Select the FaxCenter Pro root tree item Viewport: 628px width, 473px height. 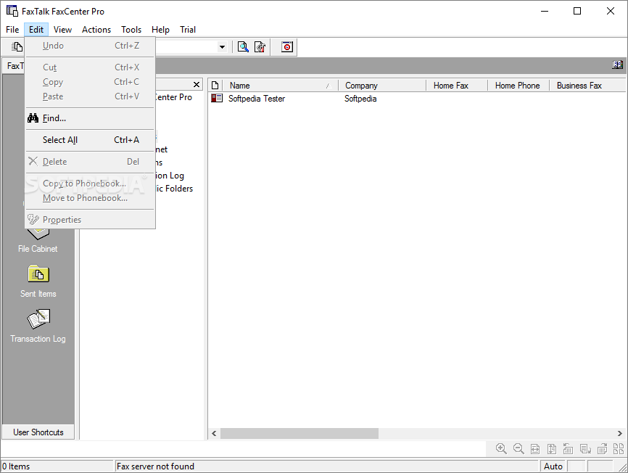(174, 97)
